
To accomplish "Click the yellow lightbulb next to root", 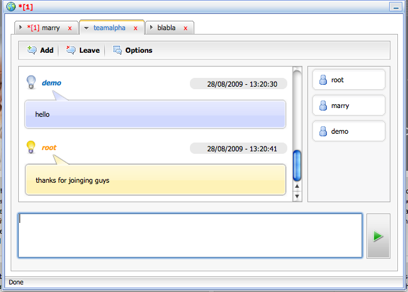I will coord(31,147).
